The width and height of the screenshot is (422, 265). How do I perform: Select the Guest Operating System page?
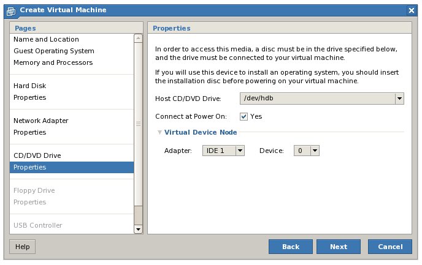(x=53, y=51)
